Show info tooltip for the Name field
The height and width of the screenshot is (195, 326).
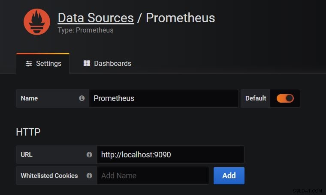81,98
